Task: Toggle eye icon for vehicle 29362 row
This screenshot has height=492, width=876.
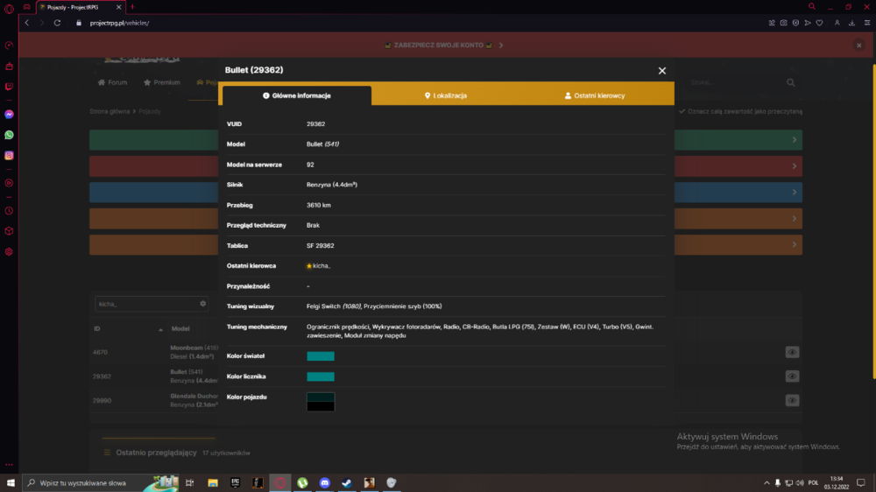Action: (x=792, y=376)
